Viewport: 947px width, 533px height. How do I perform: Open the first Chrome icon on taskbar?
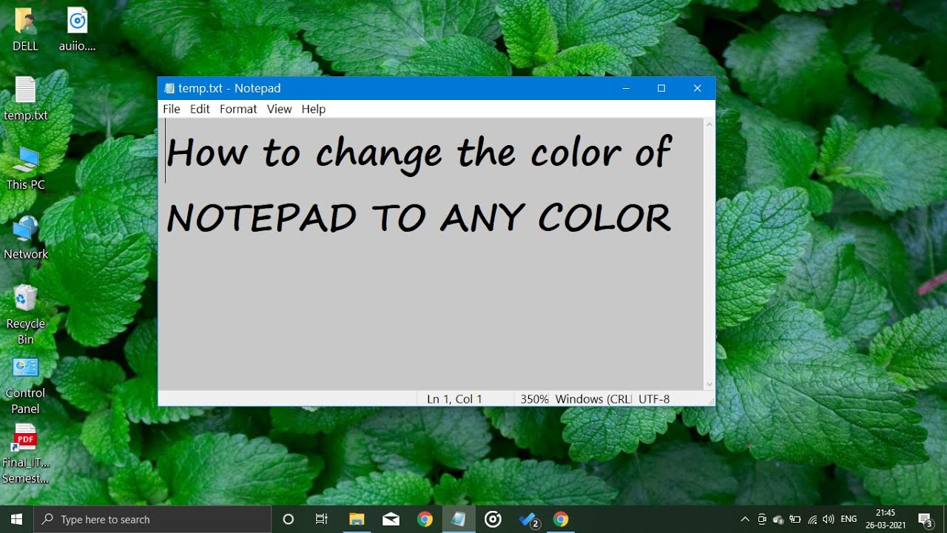click(425, 519)
